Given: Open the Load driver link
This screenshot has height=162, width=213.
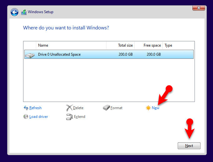Looking at the screenshot, I should [39, 117].
